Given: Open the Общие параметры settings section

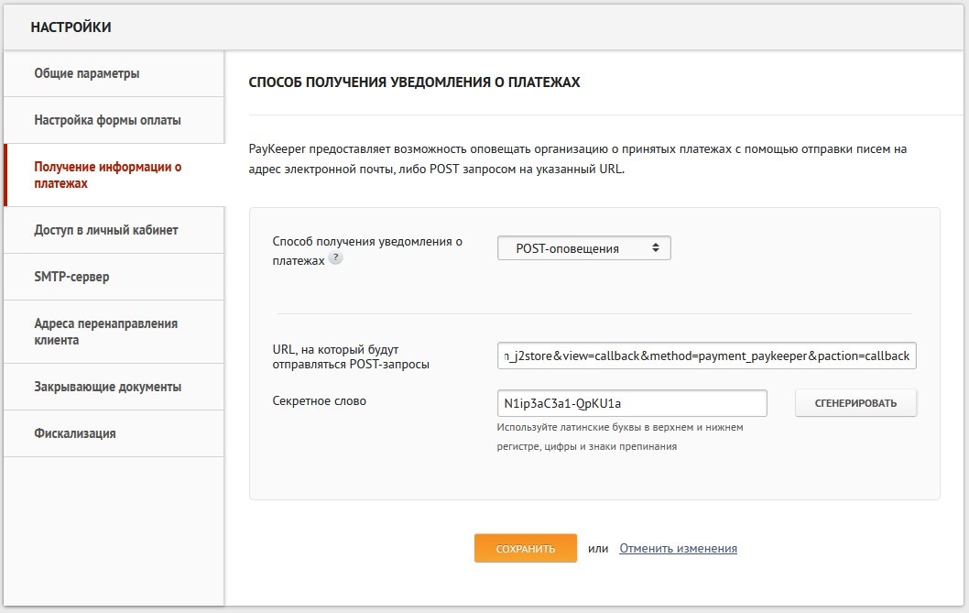Looking at the screenshot, I should pyautogui.click(x=87, y=73).
